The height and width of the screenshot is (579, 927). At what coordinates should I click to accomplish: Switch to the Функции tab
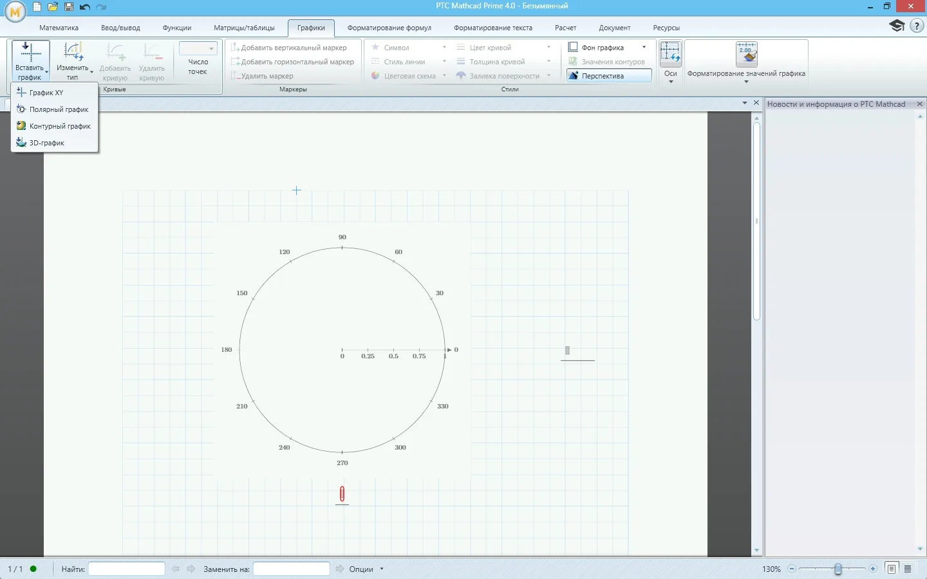[177, 28]
